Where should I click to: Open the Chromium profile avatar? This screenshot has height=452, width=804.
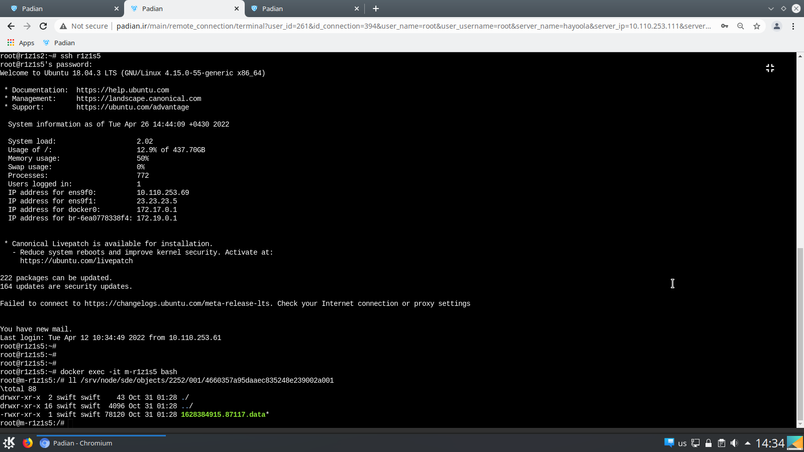point(777,26)
